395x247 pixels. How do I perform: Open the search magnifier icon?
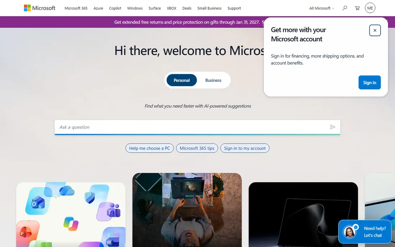point(345,8)
